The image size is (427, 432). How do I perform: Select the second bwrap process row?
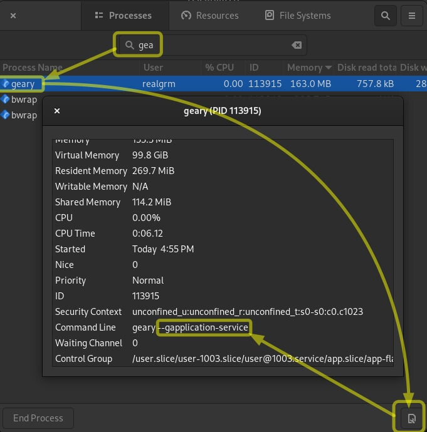tap(24, 115)
